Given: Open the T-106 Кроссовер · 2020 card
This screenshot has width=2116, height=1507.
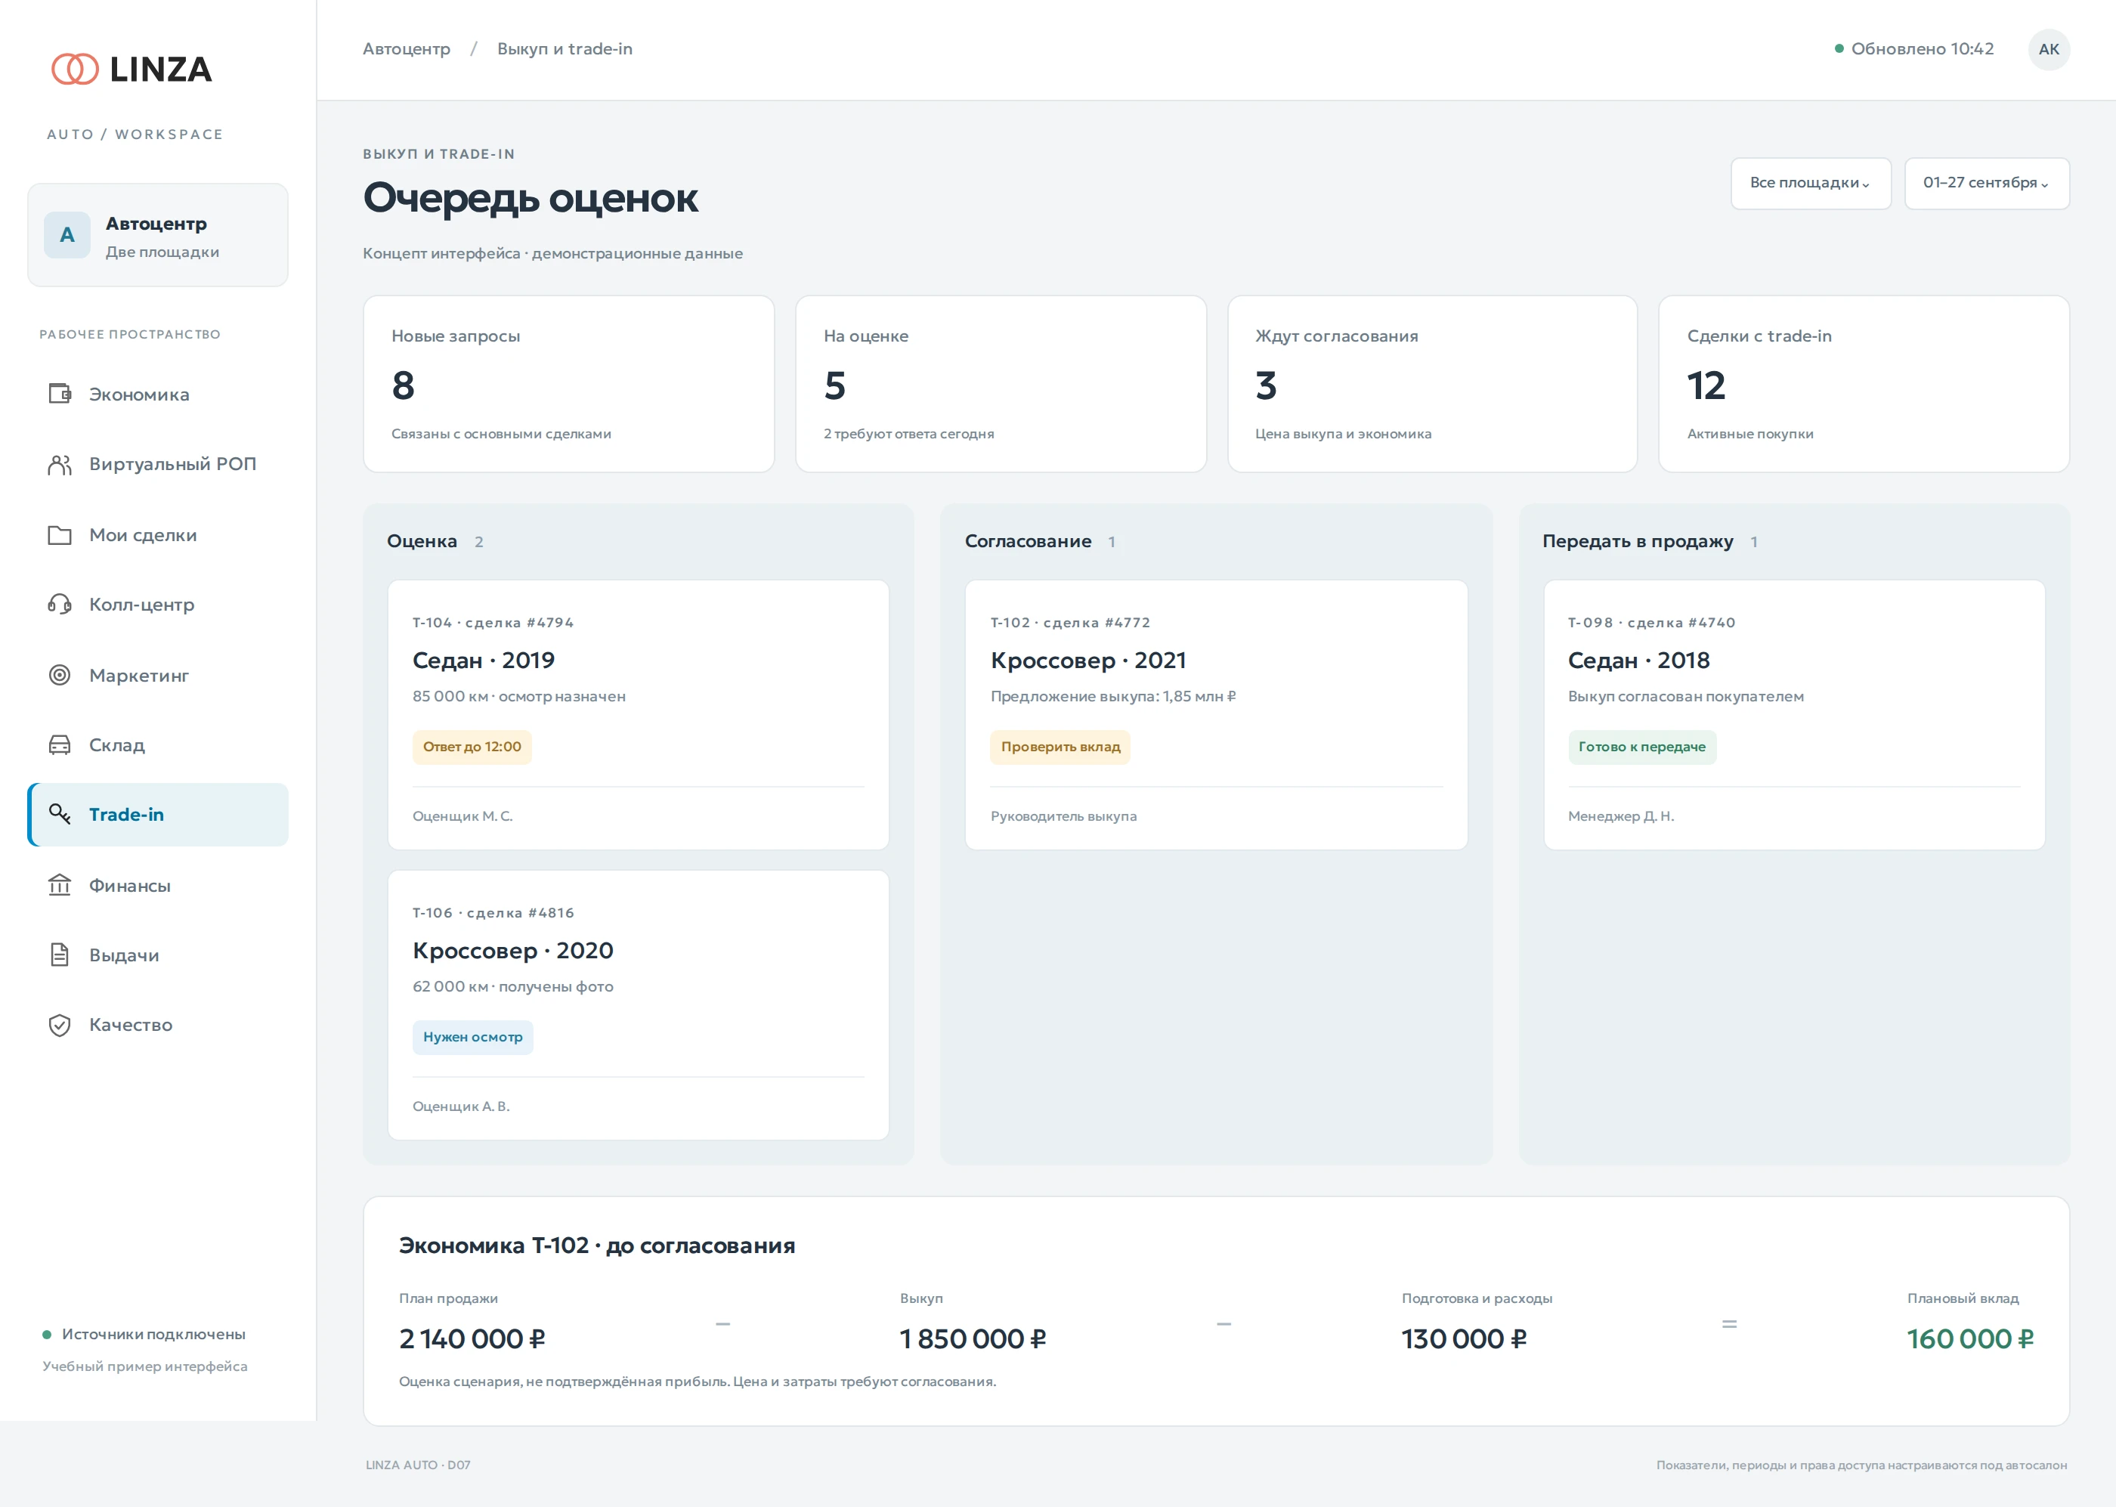Looking at the screenshot, I should pyautogui.click(x=639, y=1005).
